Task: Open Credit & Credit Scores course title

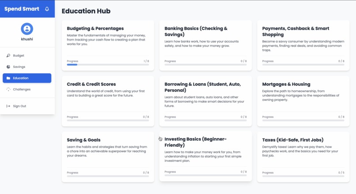Action: point(91,84)
